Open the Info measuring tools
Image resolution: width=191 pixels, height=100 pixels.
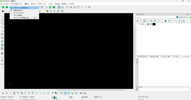coord(2,45)
